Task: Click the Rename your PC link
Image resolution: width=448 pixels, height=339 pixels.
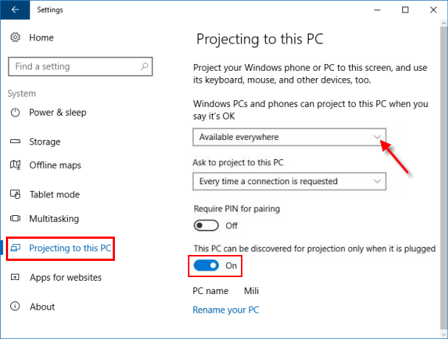Action: 225,310
